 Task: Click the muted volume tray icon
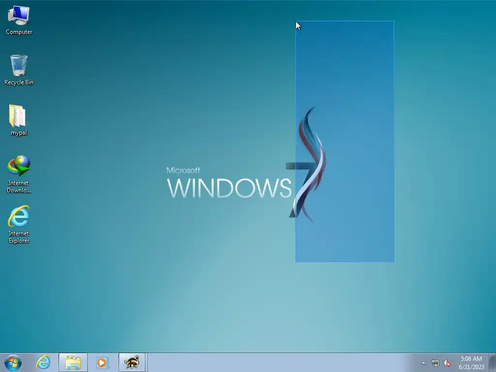(447, 363)
